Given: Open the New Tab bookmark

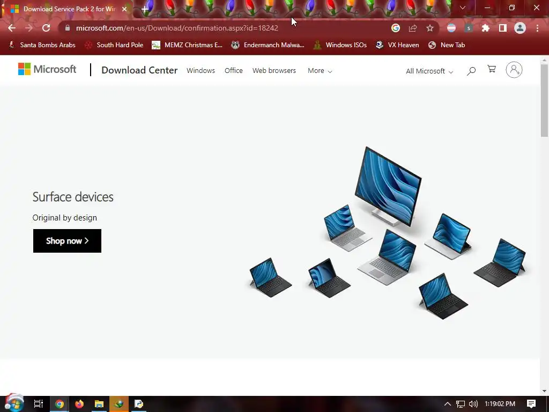Looking at the screenshot, I should click(x=447, y=45).
